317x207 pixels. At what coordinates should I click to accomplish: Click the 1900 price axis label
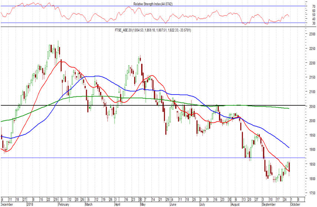click(x=312, y=149)
